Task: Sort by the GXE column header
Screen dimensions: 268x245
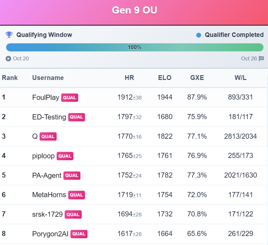Action: [197, 78]
